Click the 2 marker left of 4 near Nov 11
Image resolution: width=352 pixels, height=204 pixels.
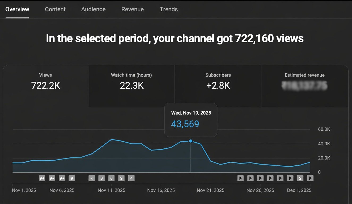point(121,178)
